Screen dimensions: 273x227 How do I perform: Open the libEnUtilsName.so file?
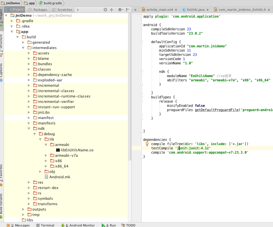[77, 150]
